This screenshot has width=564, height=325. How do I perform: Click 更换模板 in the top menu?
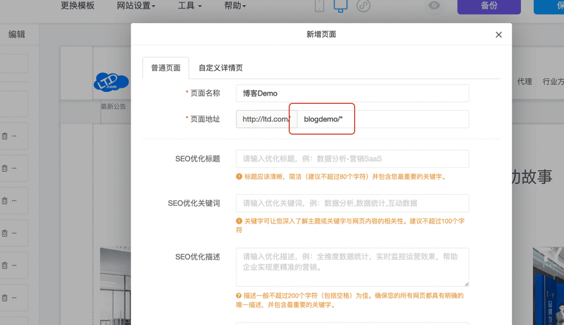coord(78,6)
